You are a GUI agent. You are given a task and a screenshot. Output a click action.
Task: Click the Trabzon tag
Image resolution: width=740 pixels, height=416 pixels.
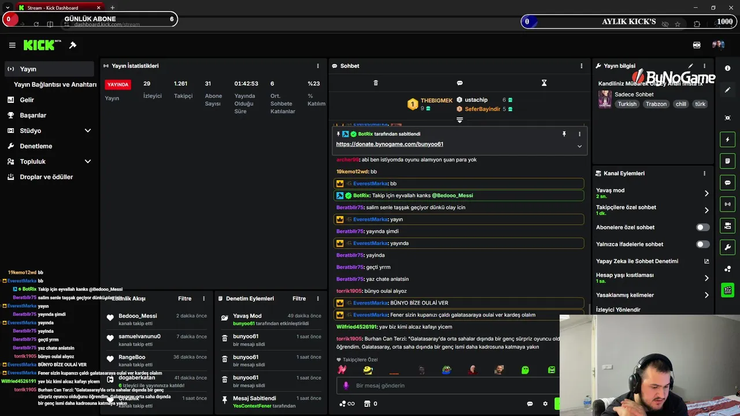click(656, 105)
